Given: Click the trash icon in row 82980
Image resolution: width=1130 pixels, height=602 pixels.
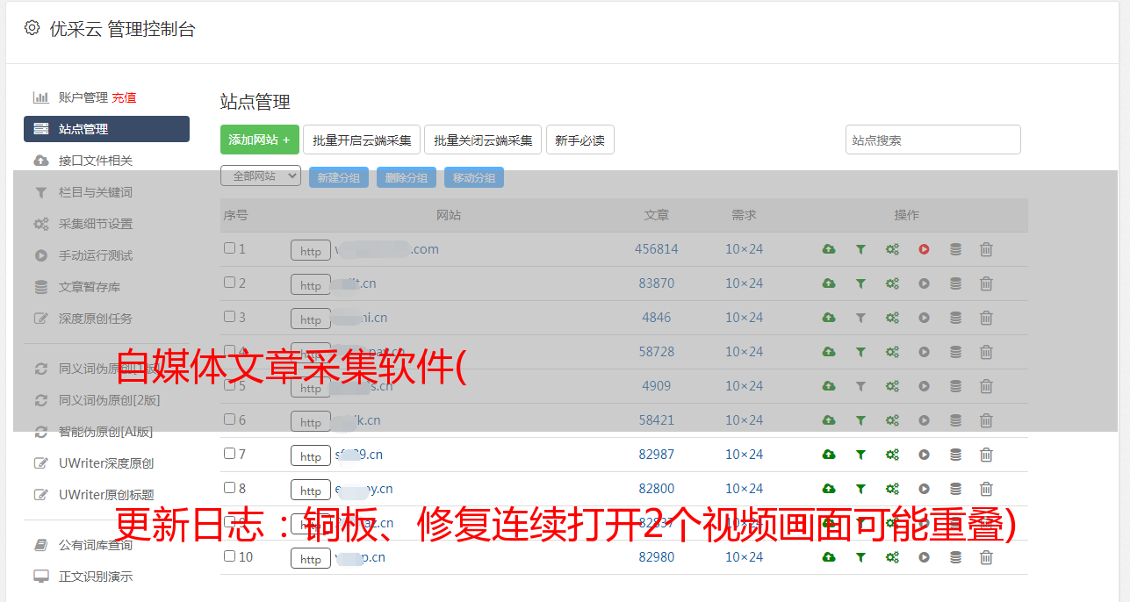Looking at the screenshot, I should pyautogui.click(x=986, y=557).
